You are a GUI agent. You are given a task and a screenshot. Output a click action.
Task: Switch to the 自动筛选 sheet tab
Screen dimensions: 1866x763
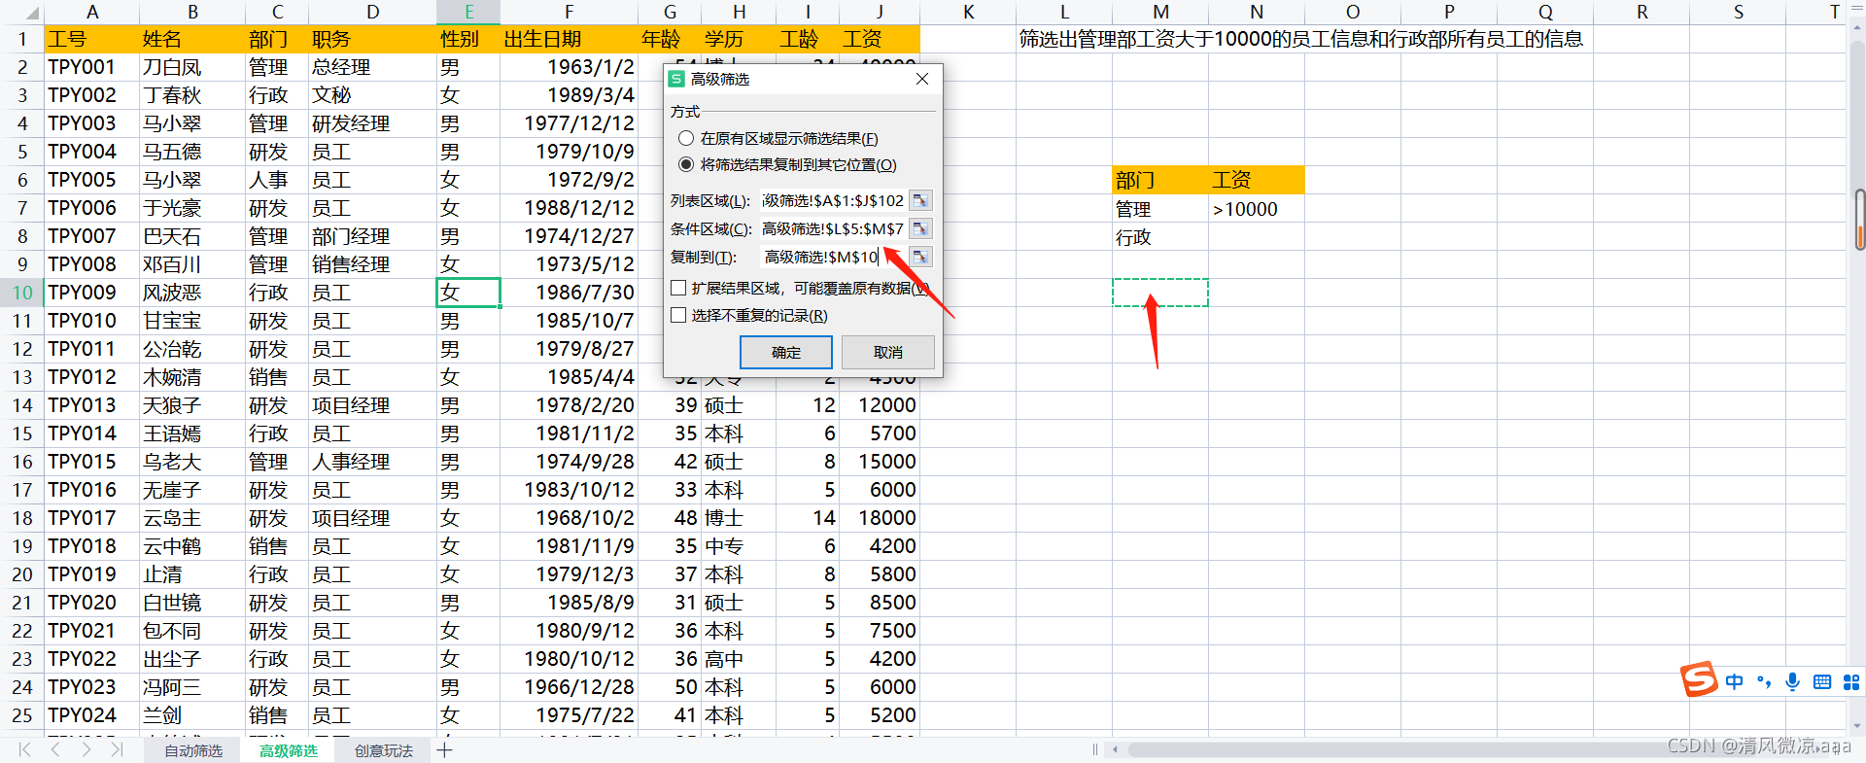[x=193, y=750]
